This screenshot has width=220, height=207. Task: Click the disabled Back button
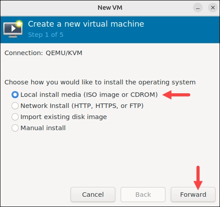click(143, 195)
